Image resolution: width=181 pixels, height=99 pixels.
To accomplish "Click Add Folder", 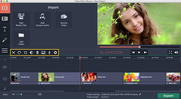I will (21, 39).
